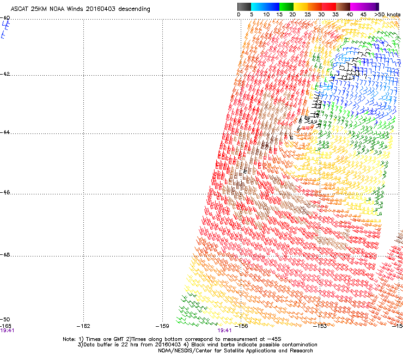Select the -46 latitude axis label
Screen dimensions: 403x354
(5, 192)
